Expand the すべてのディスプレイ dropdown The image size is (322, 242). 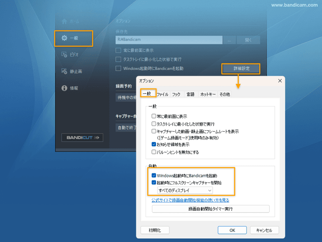click(185, 191)
